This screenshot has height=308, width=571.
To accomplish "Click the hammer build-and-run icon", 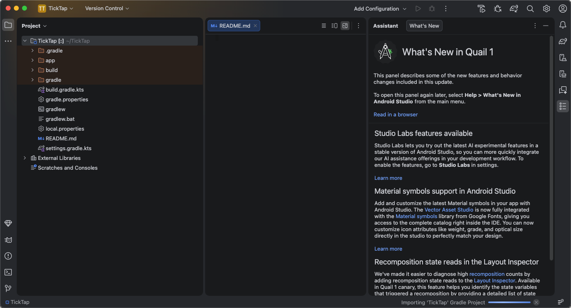I will click(x=481, y=9).
